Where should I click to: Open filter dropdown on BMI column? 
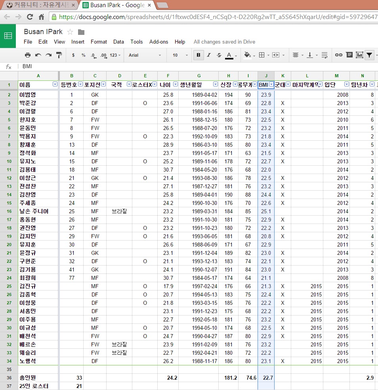pyautogui.click(x=271, y=84)
